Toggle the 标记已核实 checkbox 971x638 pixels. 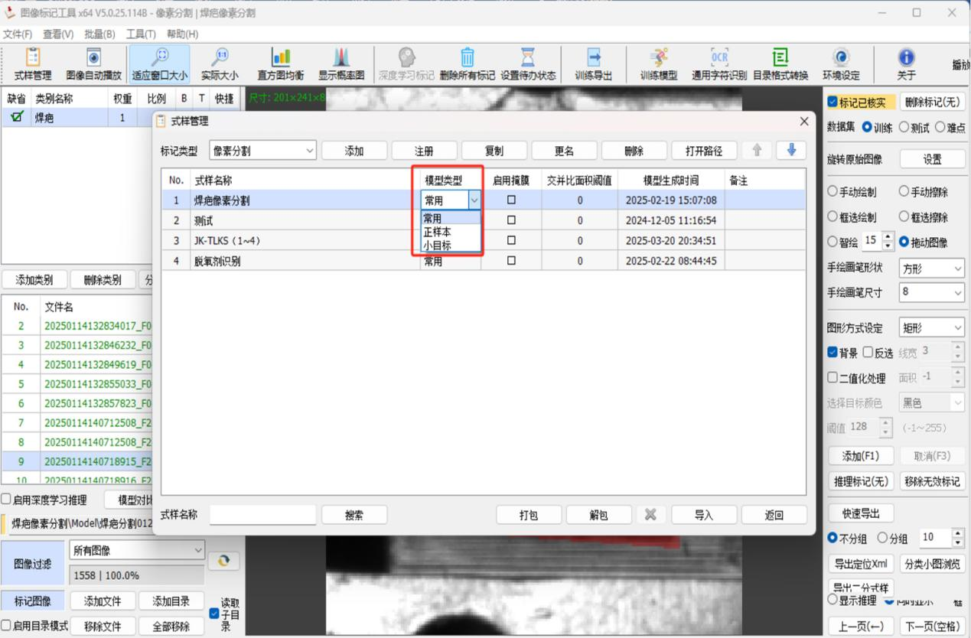click(833, 103)
